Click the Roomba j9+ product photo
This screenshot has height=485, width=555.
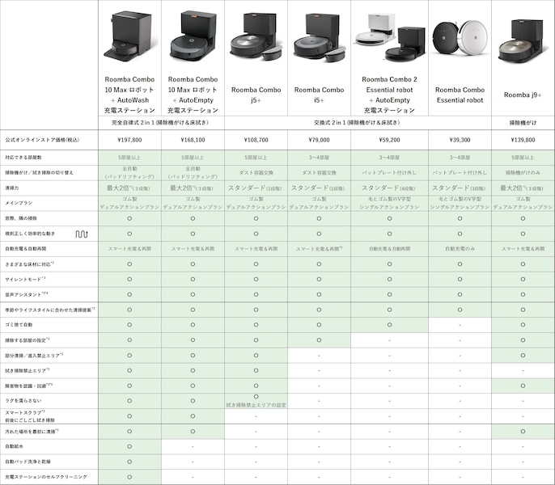(x=523, y=40)
